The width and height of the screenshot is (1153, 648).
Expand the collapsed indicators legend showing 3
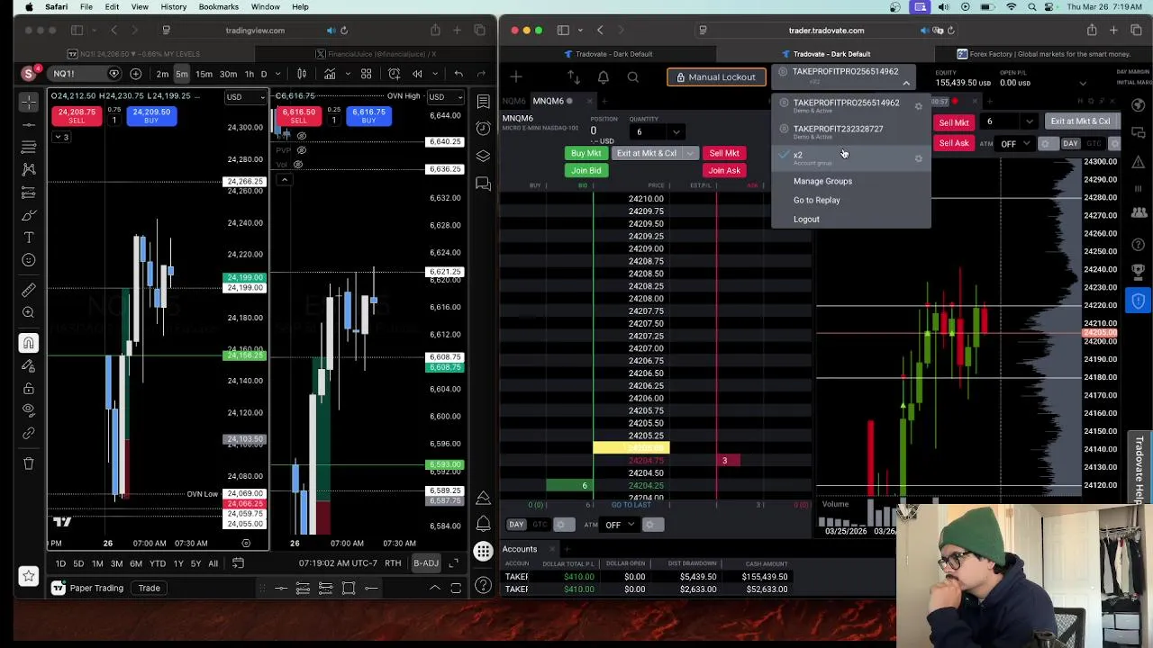(x=60, y=138)
